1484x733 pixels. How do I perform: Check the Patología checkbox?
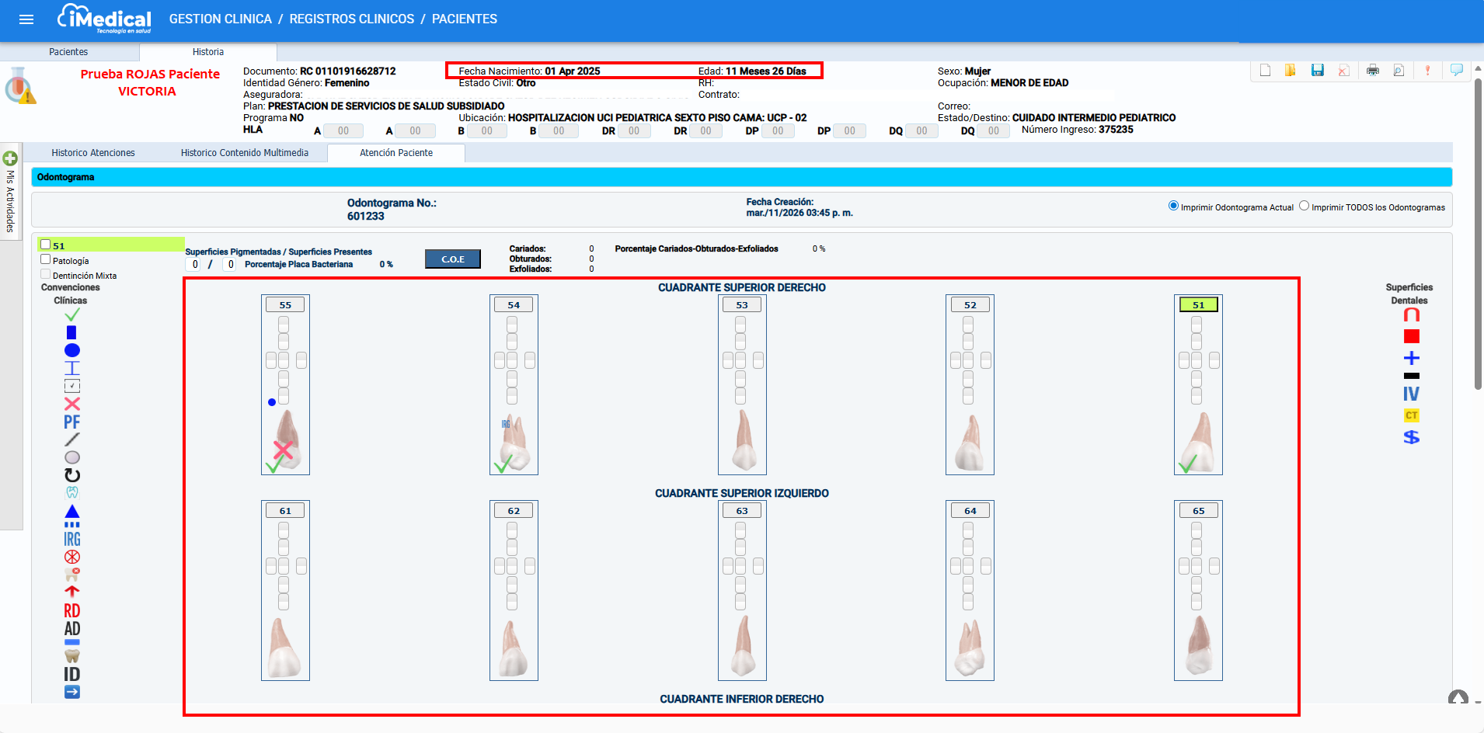pos(46,260)
